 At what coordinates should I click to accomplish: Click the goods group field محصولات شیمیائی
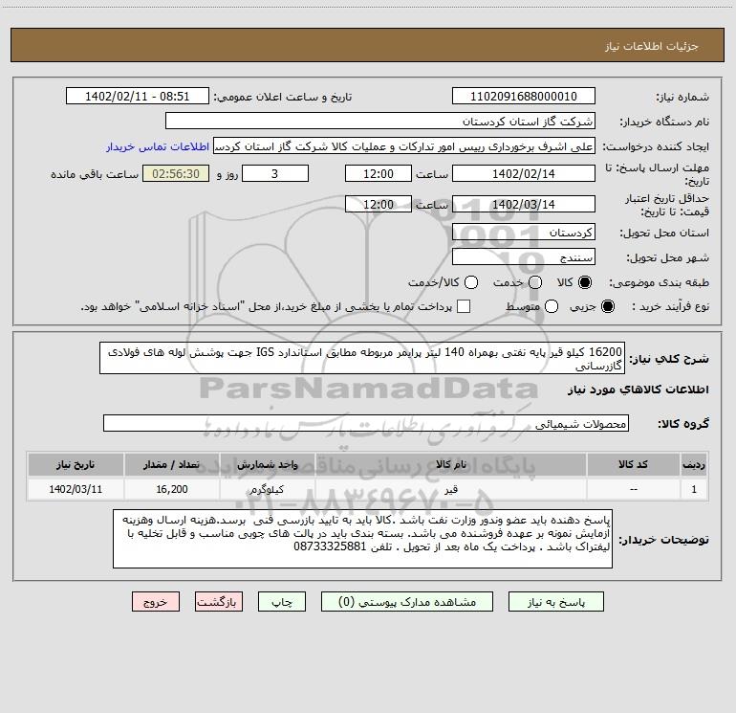pos(366,423)
